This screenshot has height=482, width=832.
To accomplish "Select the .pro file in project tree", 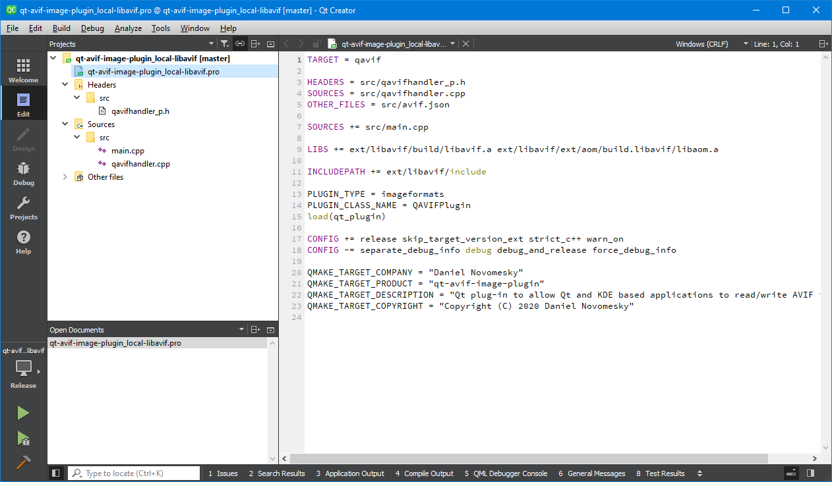I will click(154, 71).
